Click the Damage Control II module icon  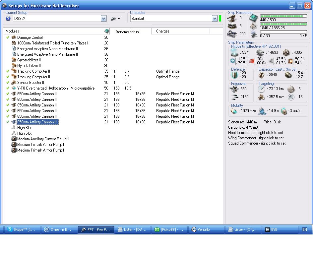pos(14,37)
